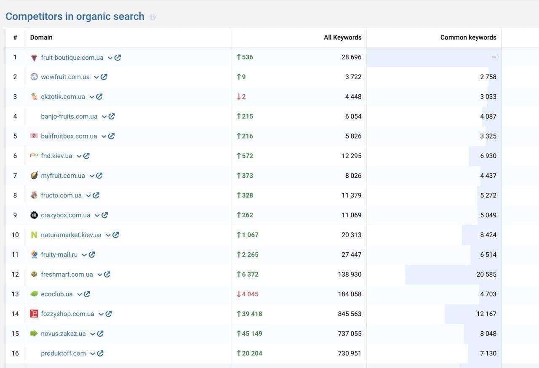Image resolution: width=539 pixels, height=368 pixels.
Task: Click the fnd.kiev.ua site favicon
Action: (35, 155)
